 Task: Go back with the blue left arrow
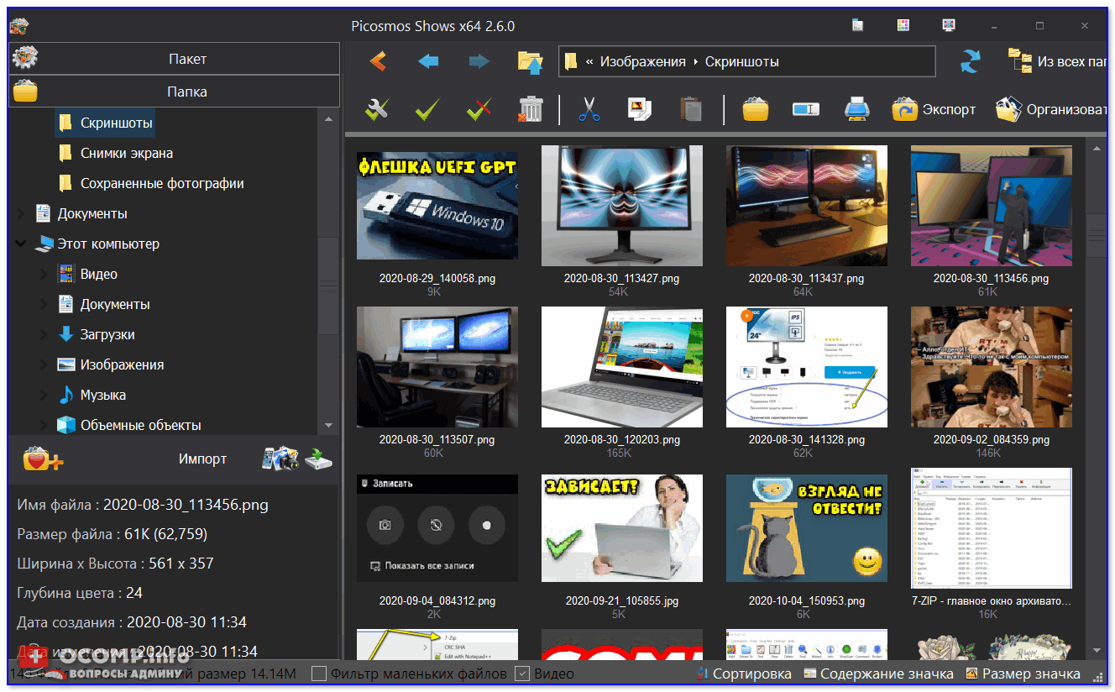(428, 61)
